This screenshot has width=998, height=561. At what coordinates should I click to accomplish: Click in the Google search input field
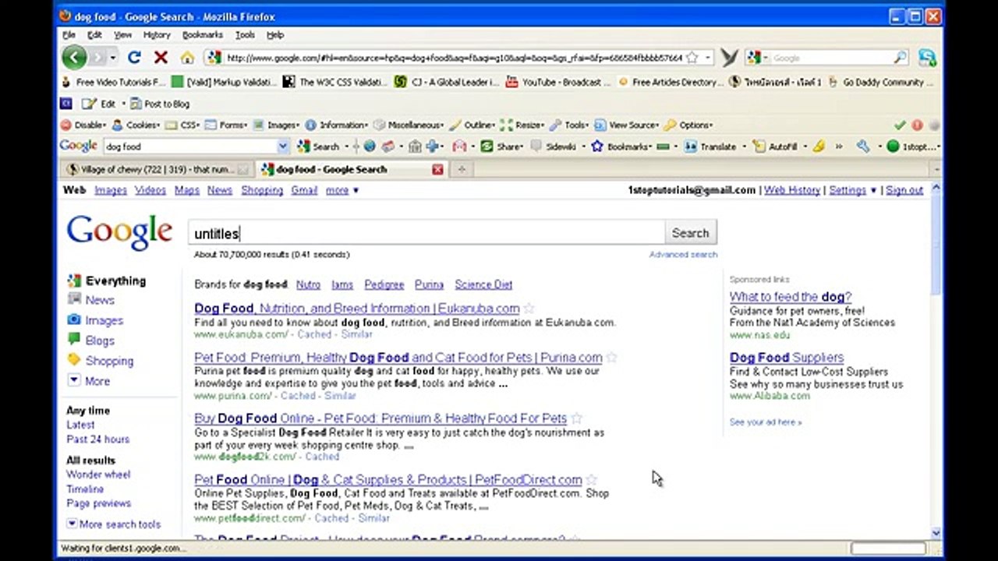tap(426, 233)
